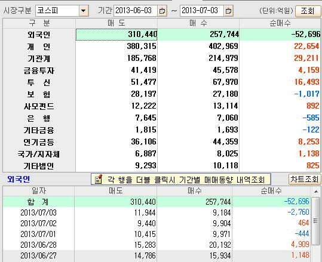Image resolution: width=322 pixels, height=262 pixels.
Task: Click the lower table 매수 column header
Action: tap(195, 191)
